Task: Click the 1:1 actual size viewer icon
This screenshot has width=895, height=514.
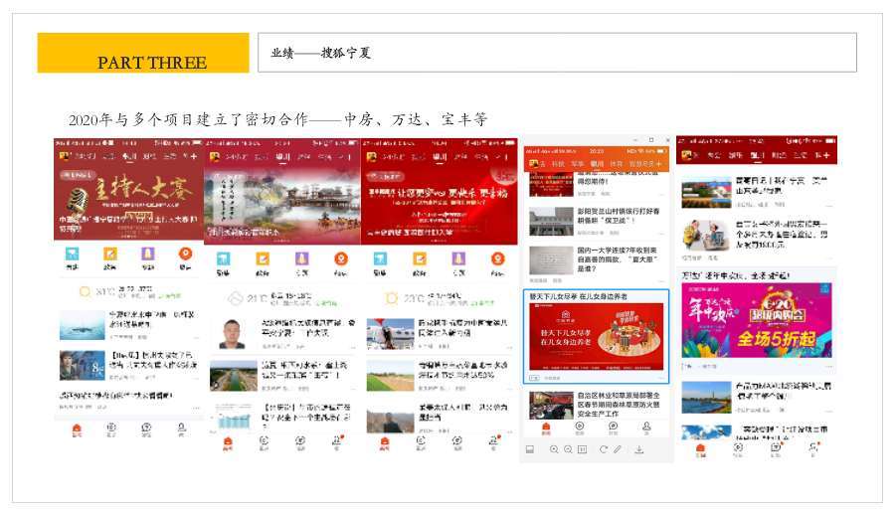Action: pos(582,450)
